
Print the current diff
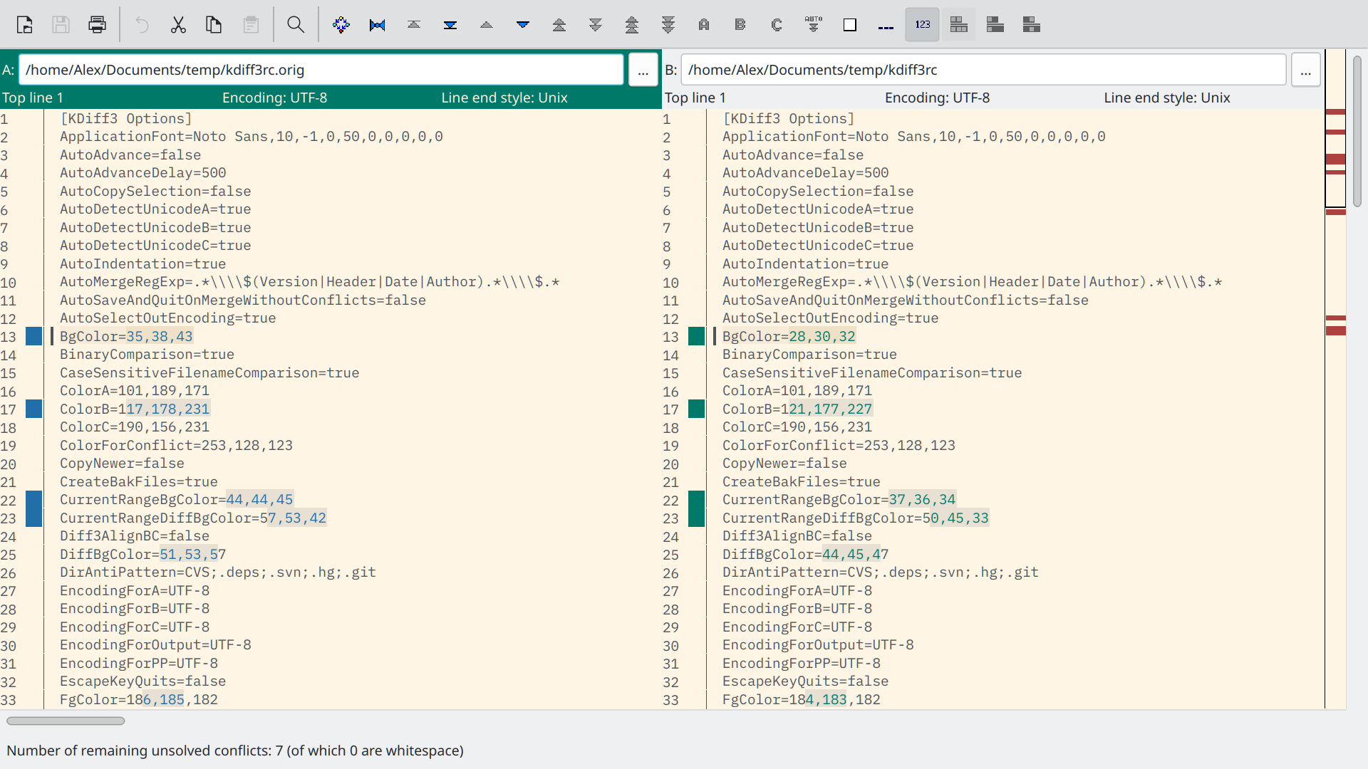point(97,25)
